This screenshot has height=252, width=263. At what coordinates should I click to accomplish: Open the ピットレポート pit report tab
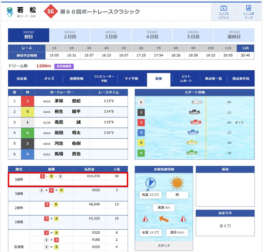186,78
